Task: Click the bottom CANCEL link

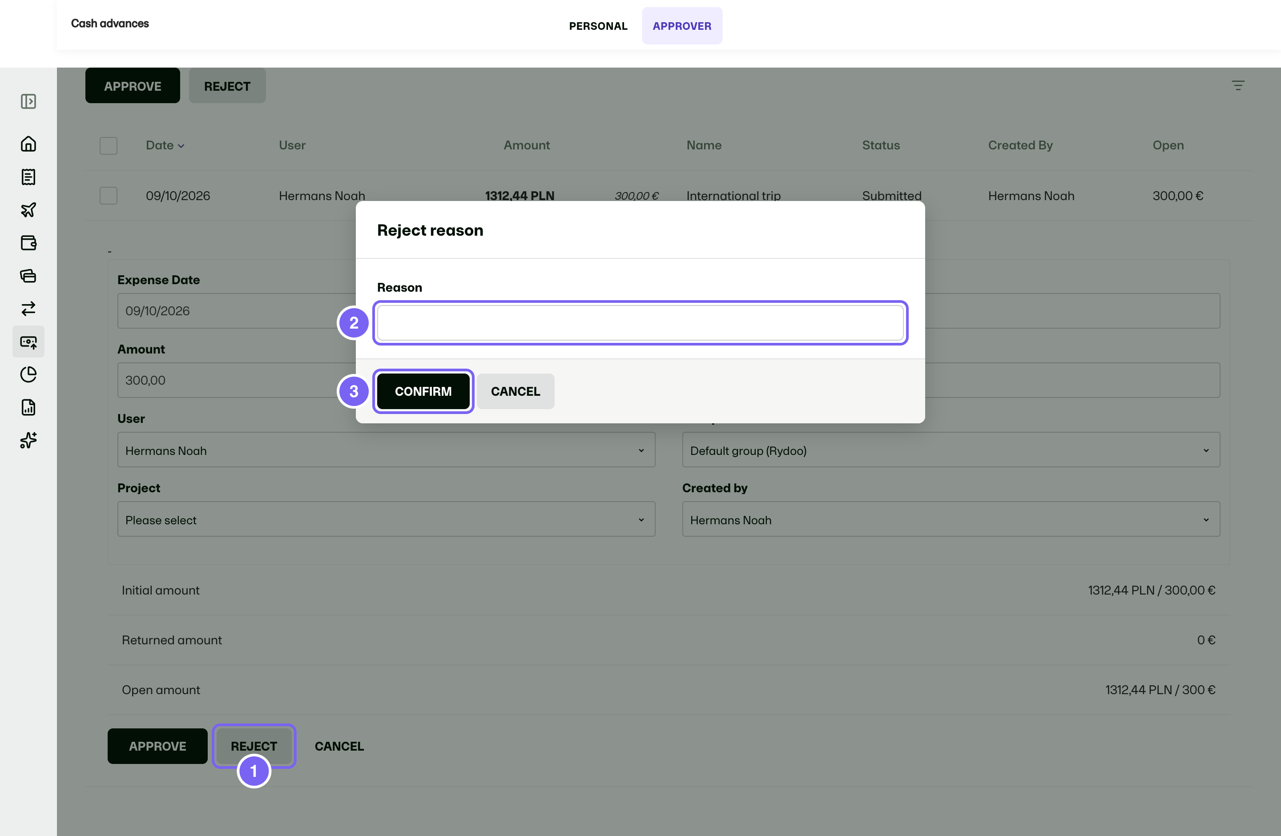Action: pos(339,746)
